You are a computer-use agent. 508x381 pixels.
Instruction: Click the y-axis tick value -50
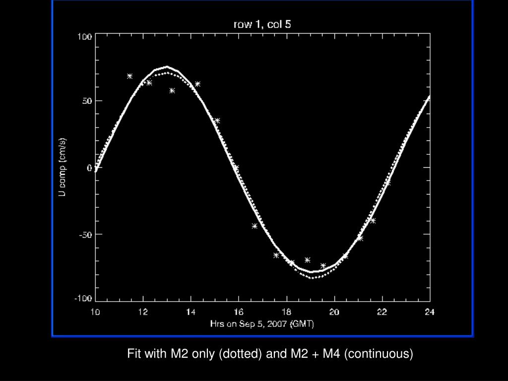point(86,235)
